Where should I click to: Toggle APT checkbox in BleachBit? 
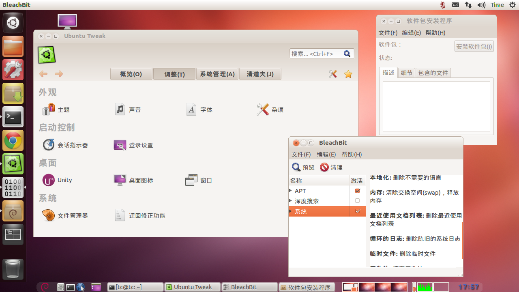click(357, 191)
